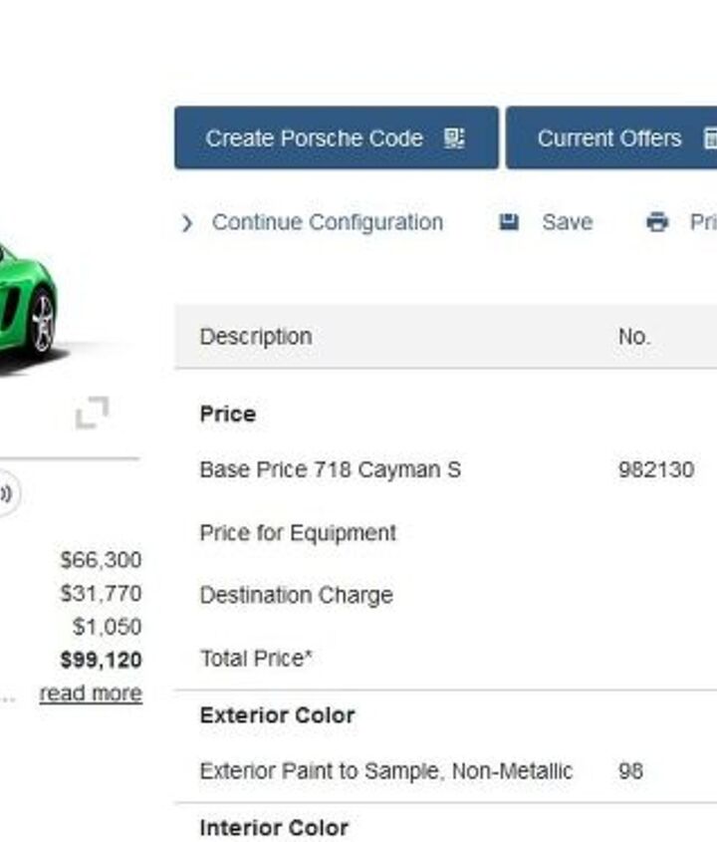Click the floppy disk Save icon
Viewport: 717px width, 842px height.
[509, 222]
